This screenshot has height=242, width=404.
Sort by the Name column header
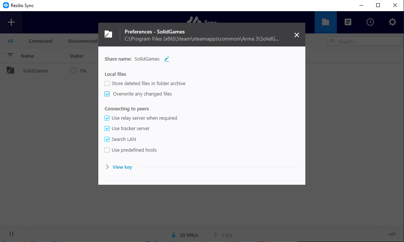coord(27,56)
